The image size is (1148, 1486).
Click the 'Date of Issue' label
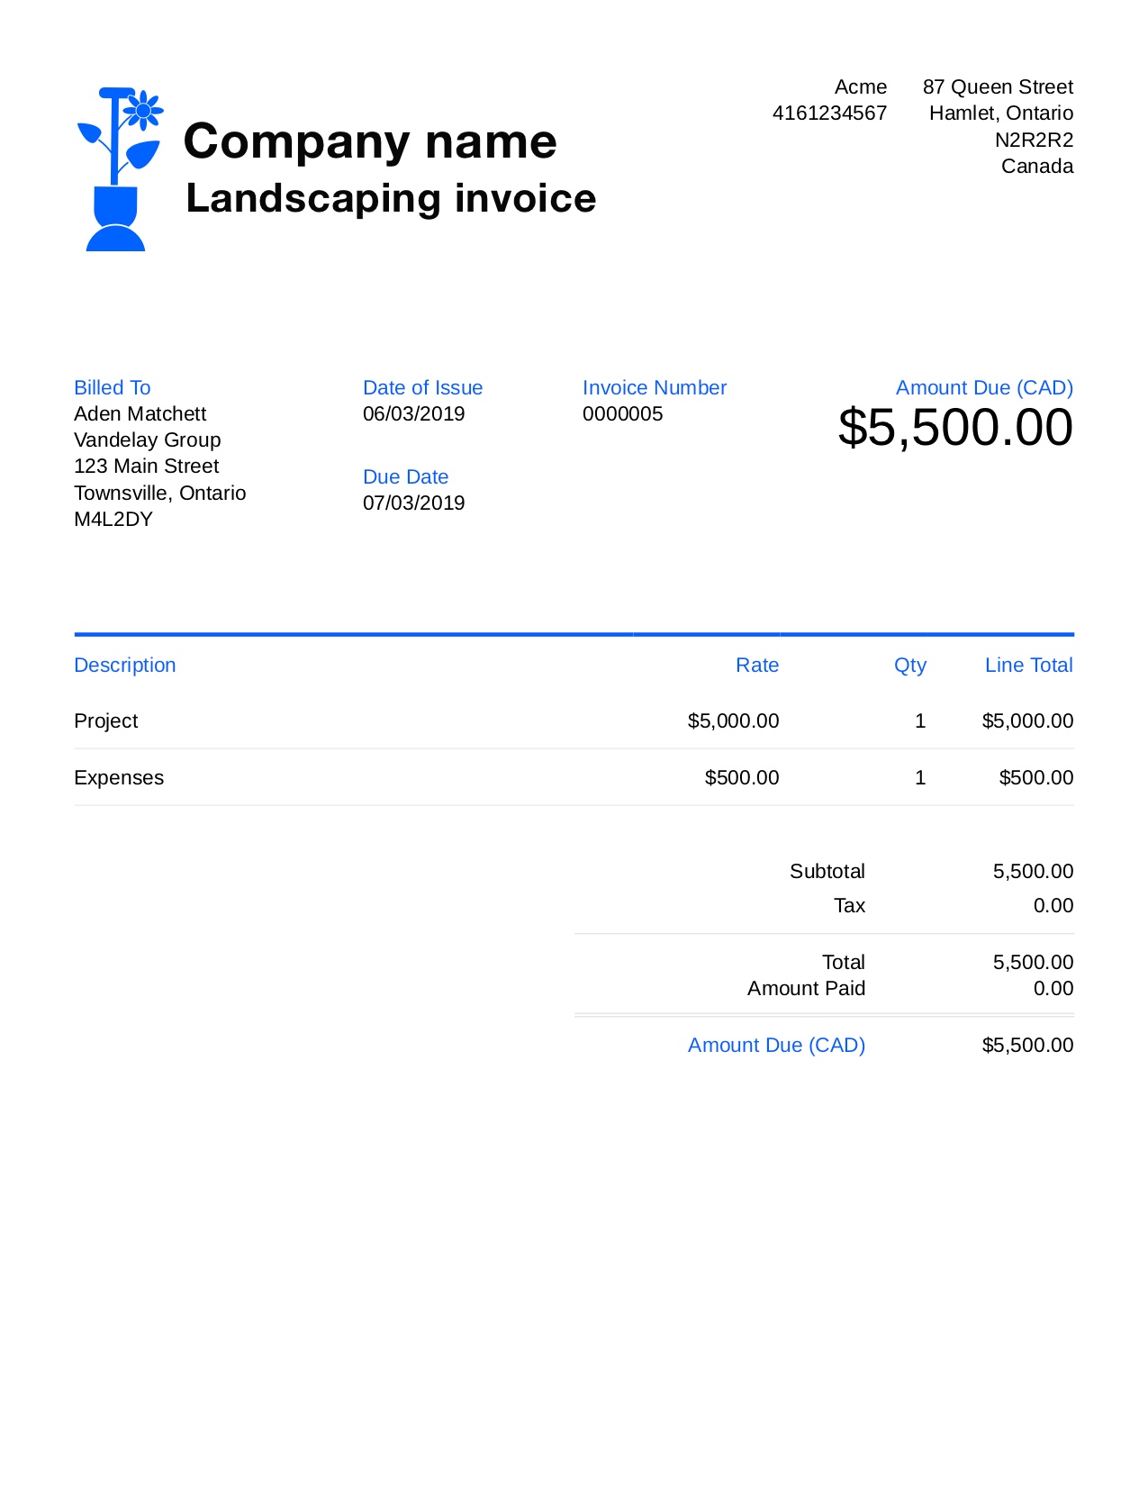coord(423,387)
